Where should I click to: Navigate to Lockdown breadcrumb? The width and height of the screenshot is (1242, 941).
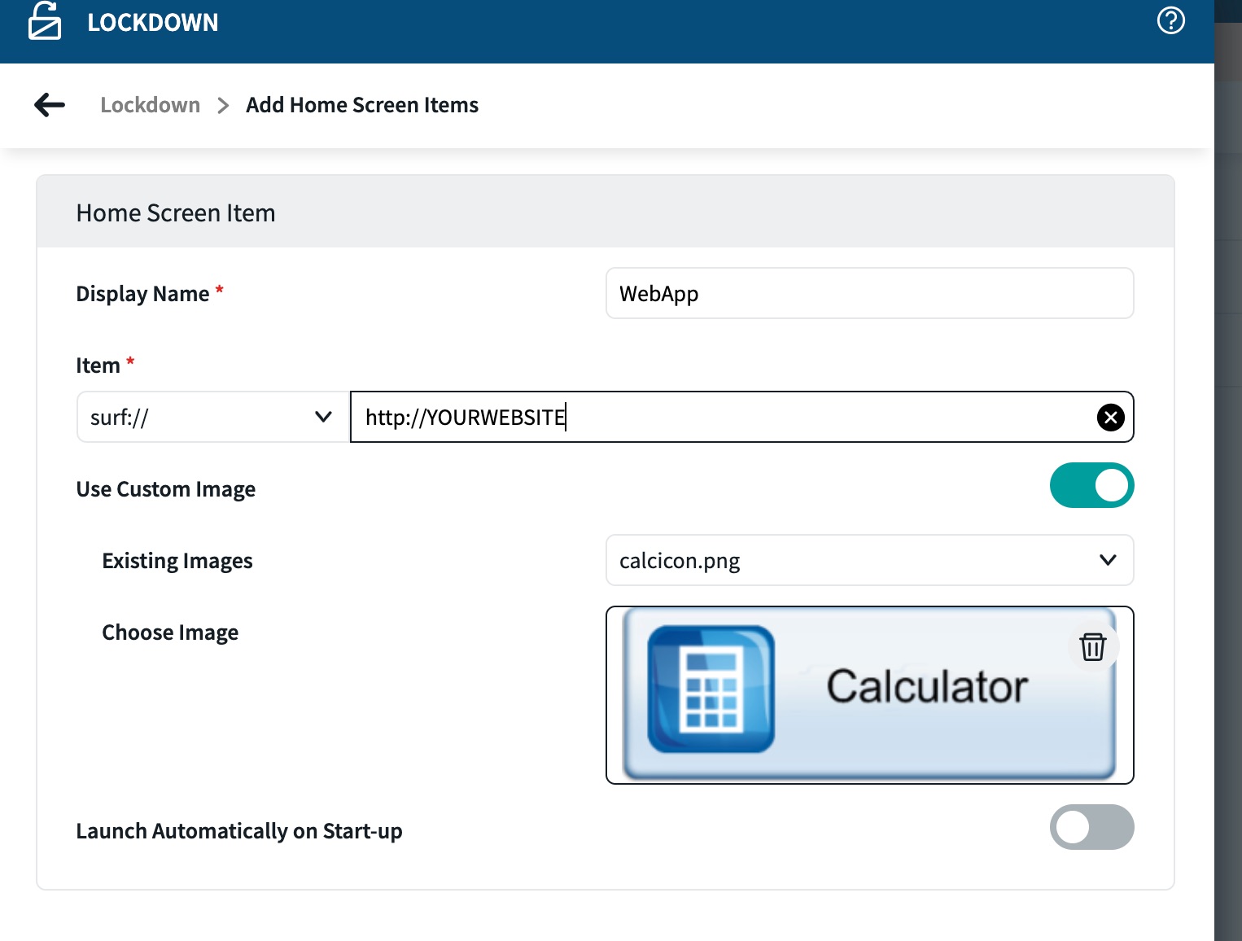point(150,106)
